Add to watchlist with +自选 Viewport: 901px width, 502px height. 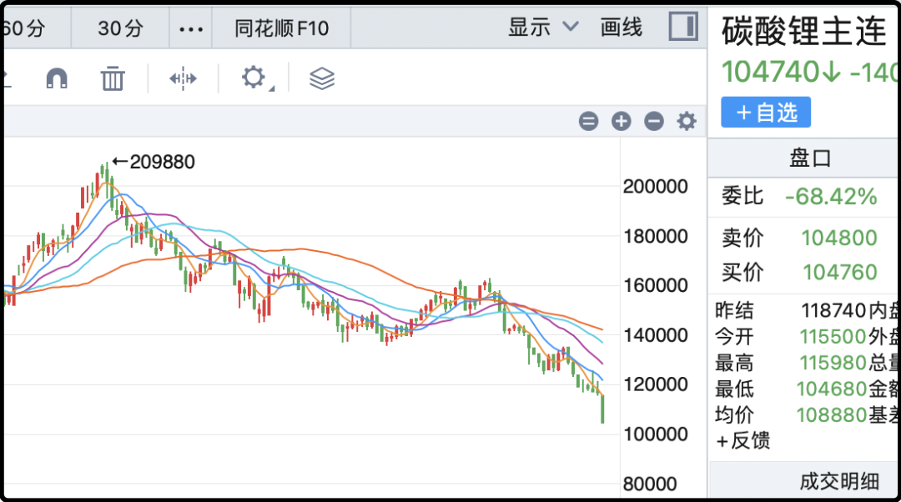766,112
